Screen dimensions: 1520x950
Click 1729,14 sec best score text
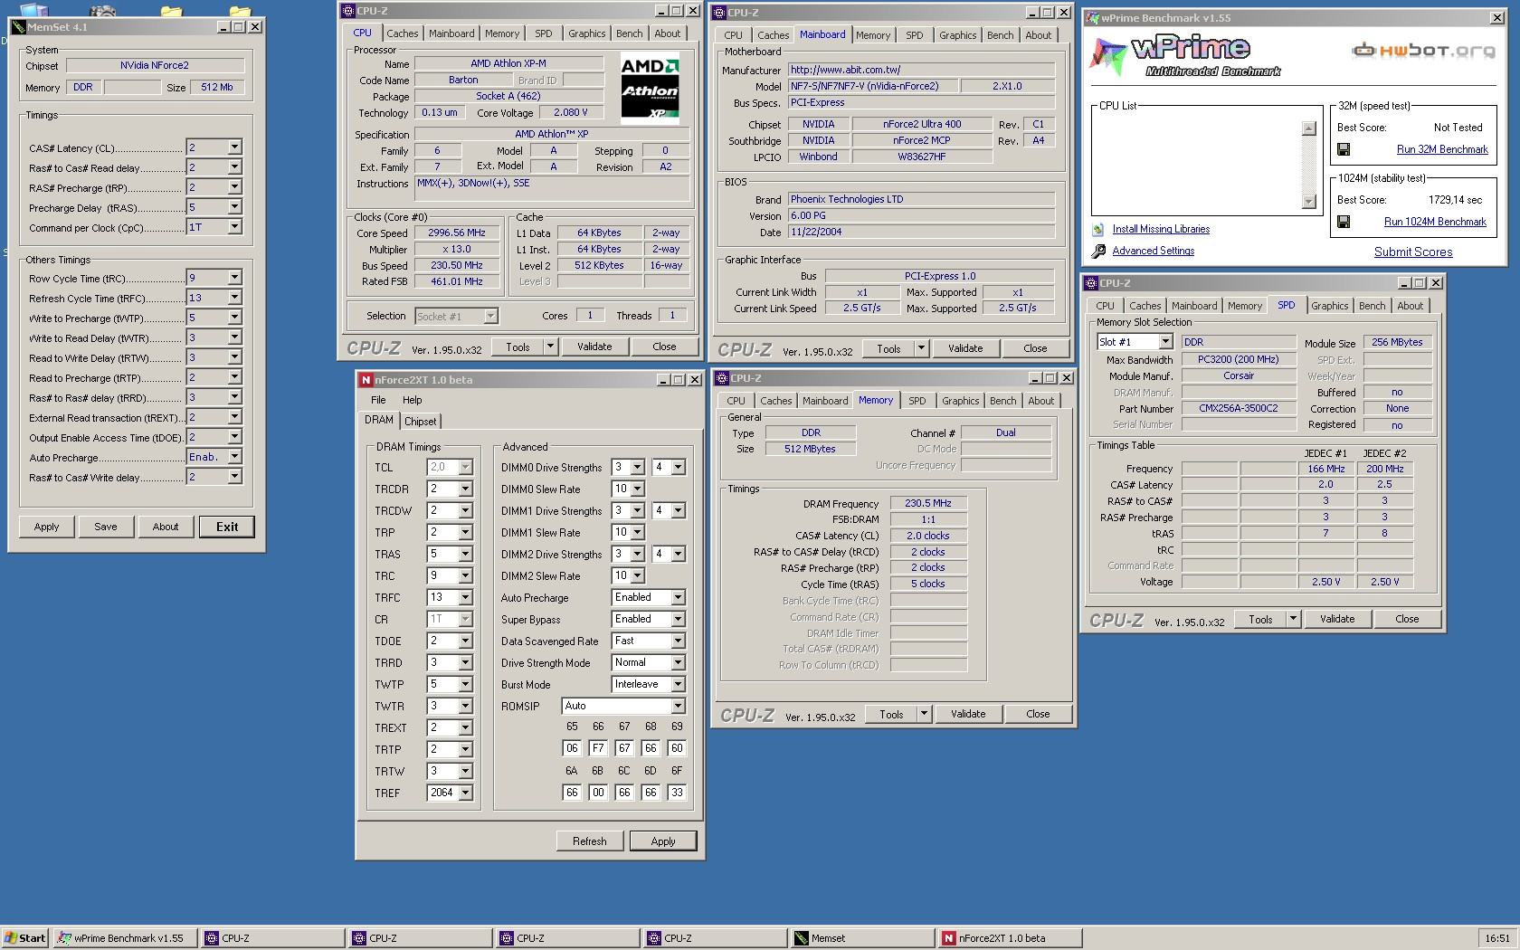click(1455, 200)
